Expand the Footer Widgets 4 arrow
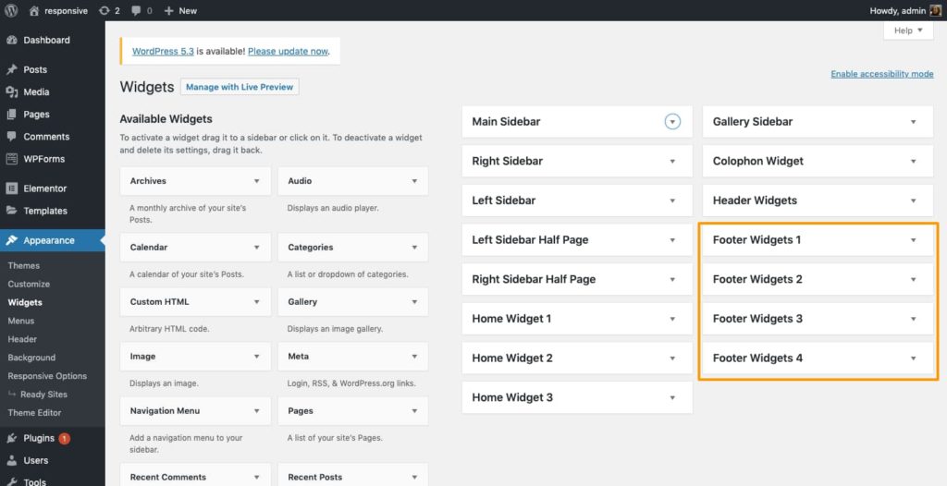The height and width of the screenshot is (486, 947). coord(913,358)
